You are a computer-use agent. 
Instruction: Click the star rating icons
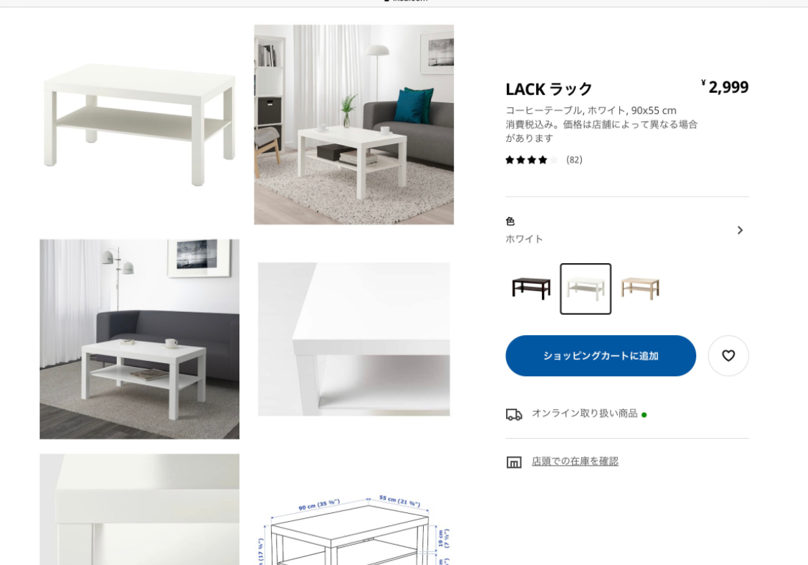[531, 160]
